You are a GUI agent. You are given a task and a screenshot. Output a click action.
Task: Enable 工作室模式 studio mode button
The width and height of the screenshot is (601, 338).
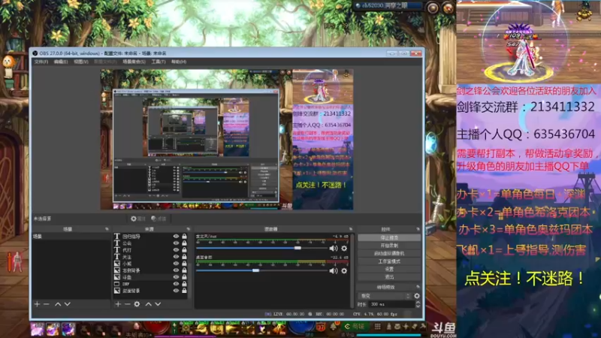click(x=389, y=261)
